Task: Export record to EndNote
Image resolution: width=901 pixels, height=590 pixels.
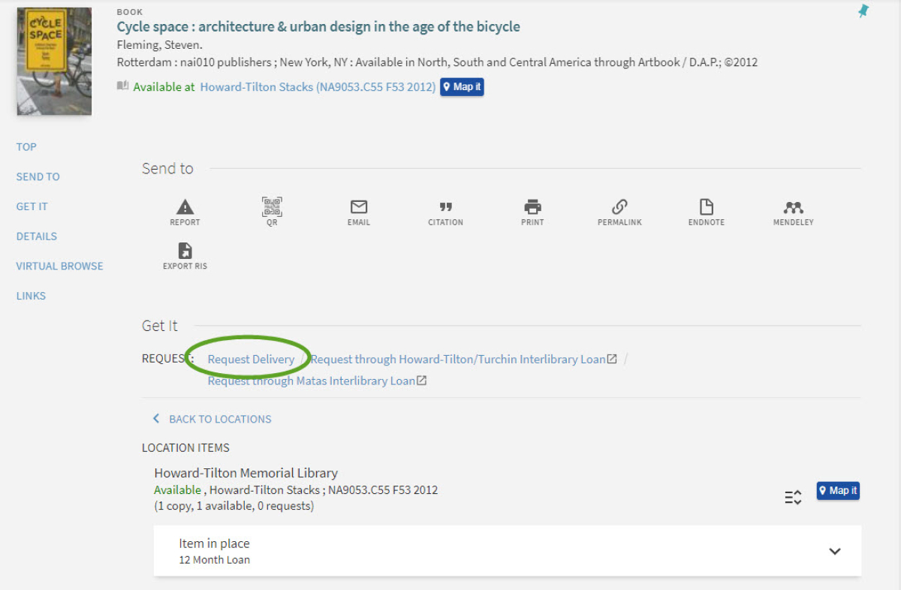Action: [707, 208]
